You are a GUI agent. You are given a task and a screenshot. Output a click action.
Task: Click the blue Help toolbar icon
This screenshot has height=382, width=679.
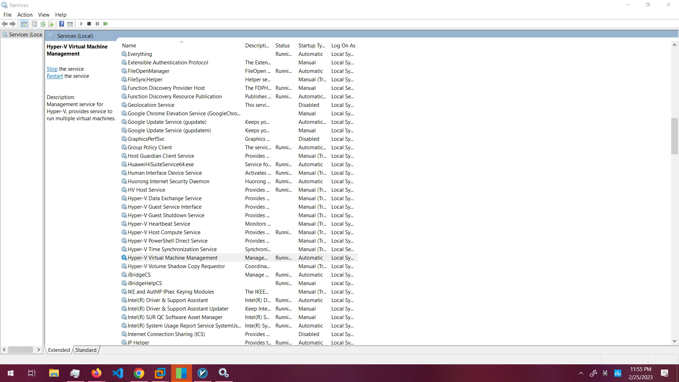(x=62, y=24)
